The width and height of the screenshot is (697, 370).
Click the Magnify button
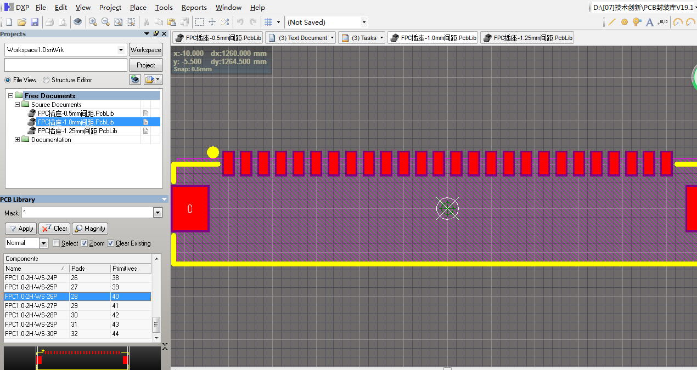(x=90, y=229)
